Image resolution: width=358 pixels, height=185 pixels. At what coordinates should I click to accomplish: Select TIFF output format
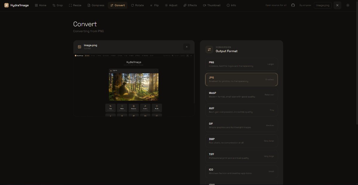[241, 156]
